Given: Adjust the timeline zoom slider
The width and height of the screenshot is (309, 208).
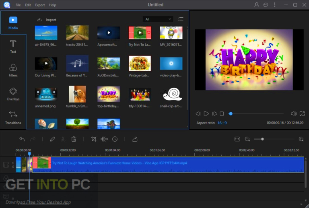Looking at the screenshot, I should click(x=262, y=139).
